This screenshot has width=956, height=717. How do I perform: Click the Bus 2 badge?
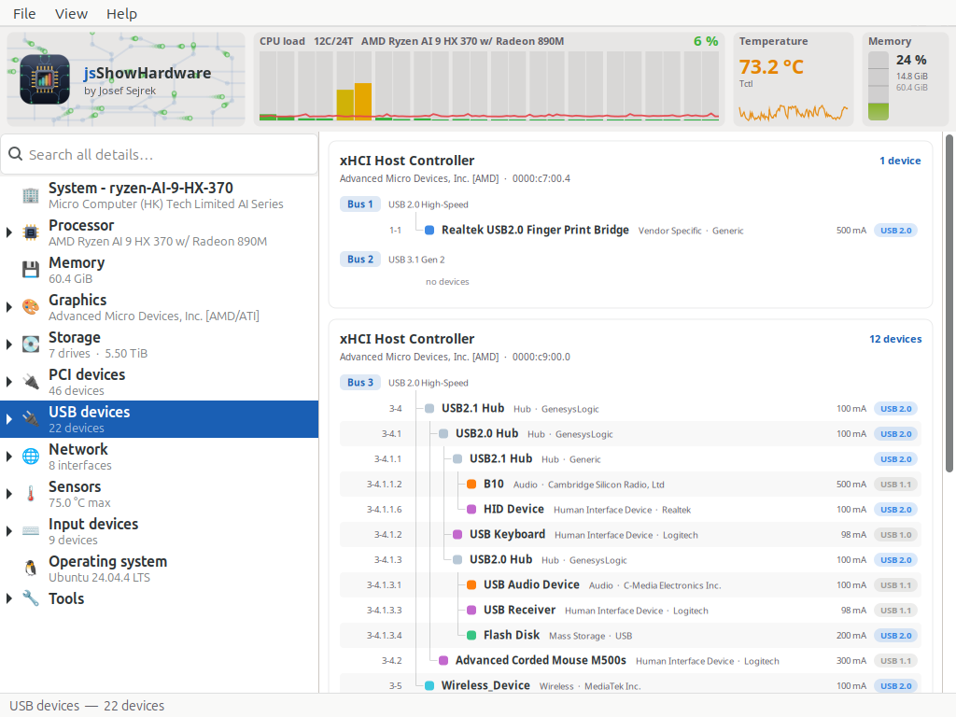click(x=359, y=260)
